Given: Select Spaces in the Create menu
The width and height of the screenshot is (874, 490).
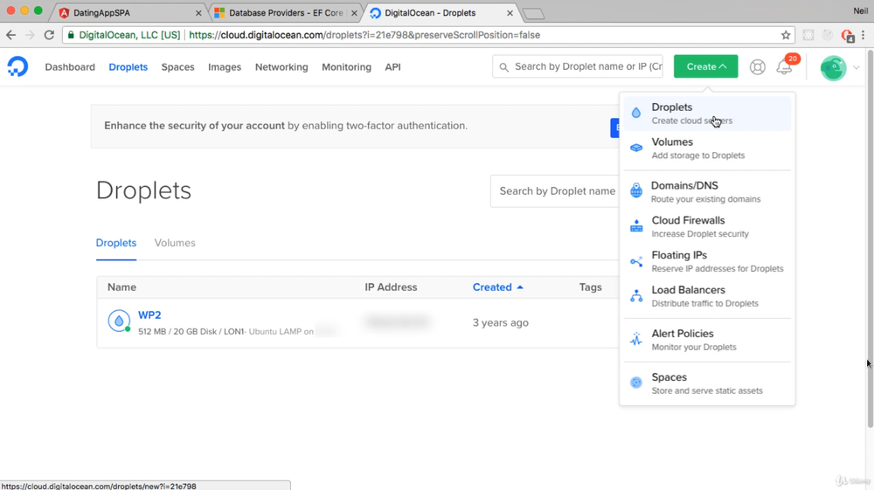Looking at the screenshot, I should [707, 383].
